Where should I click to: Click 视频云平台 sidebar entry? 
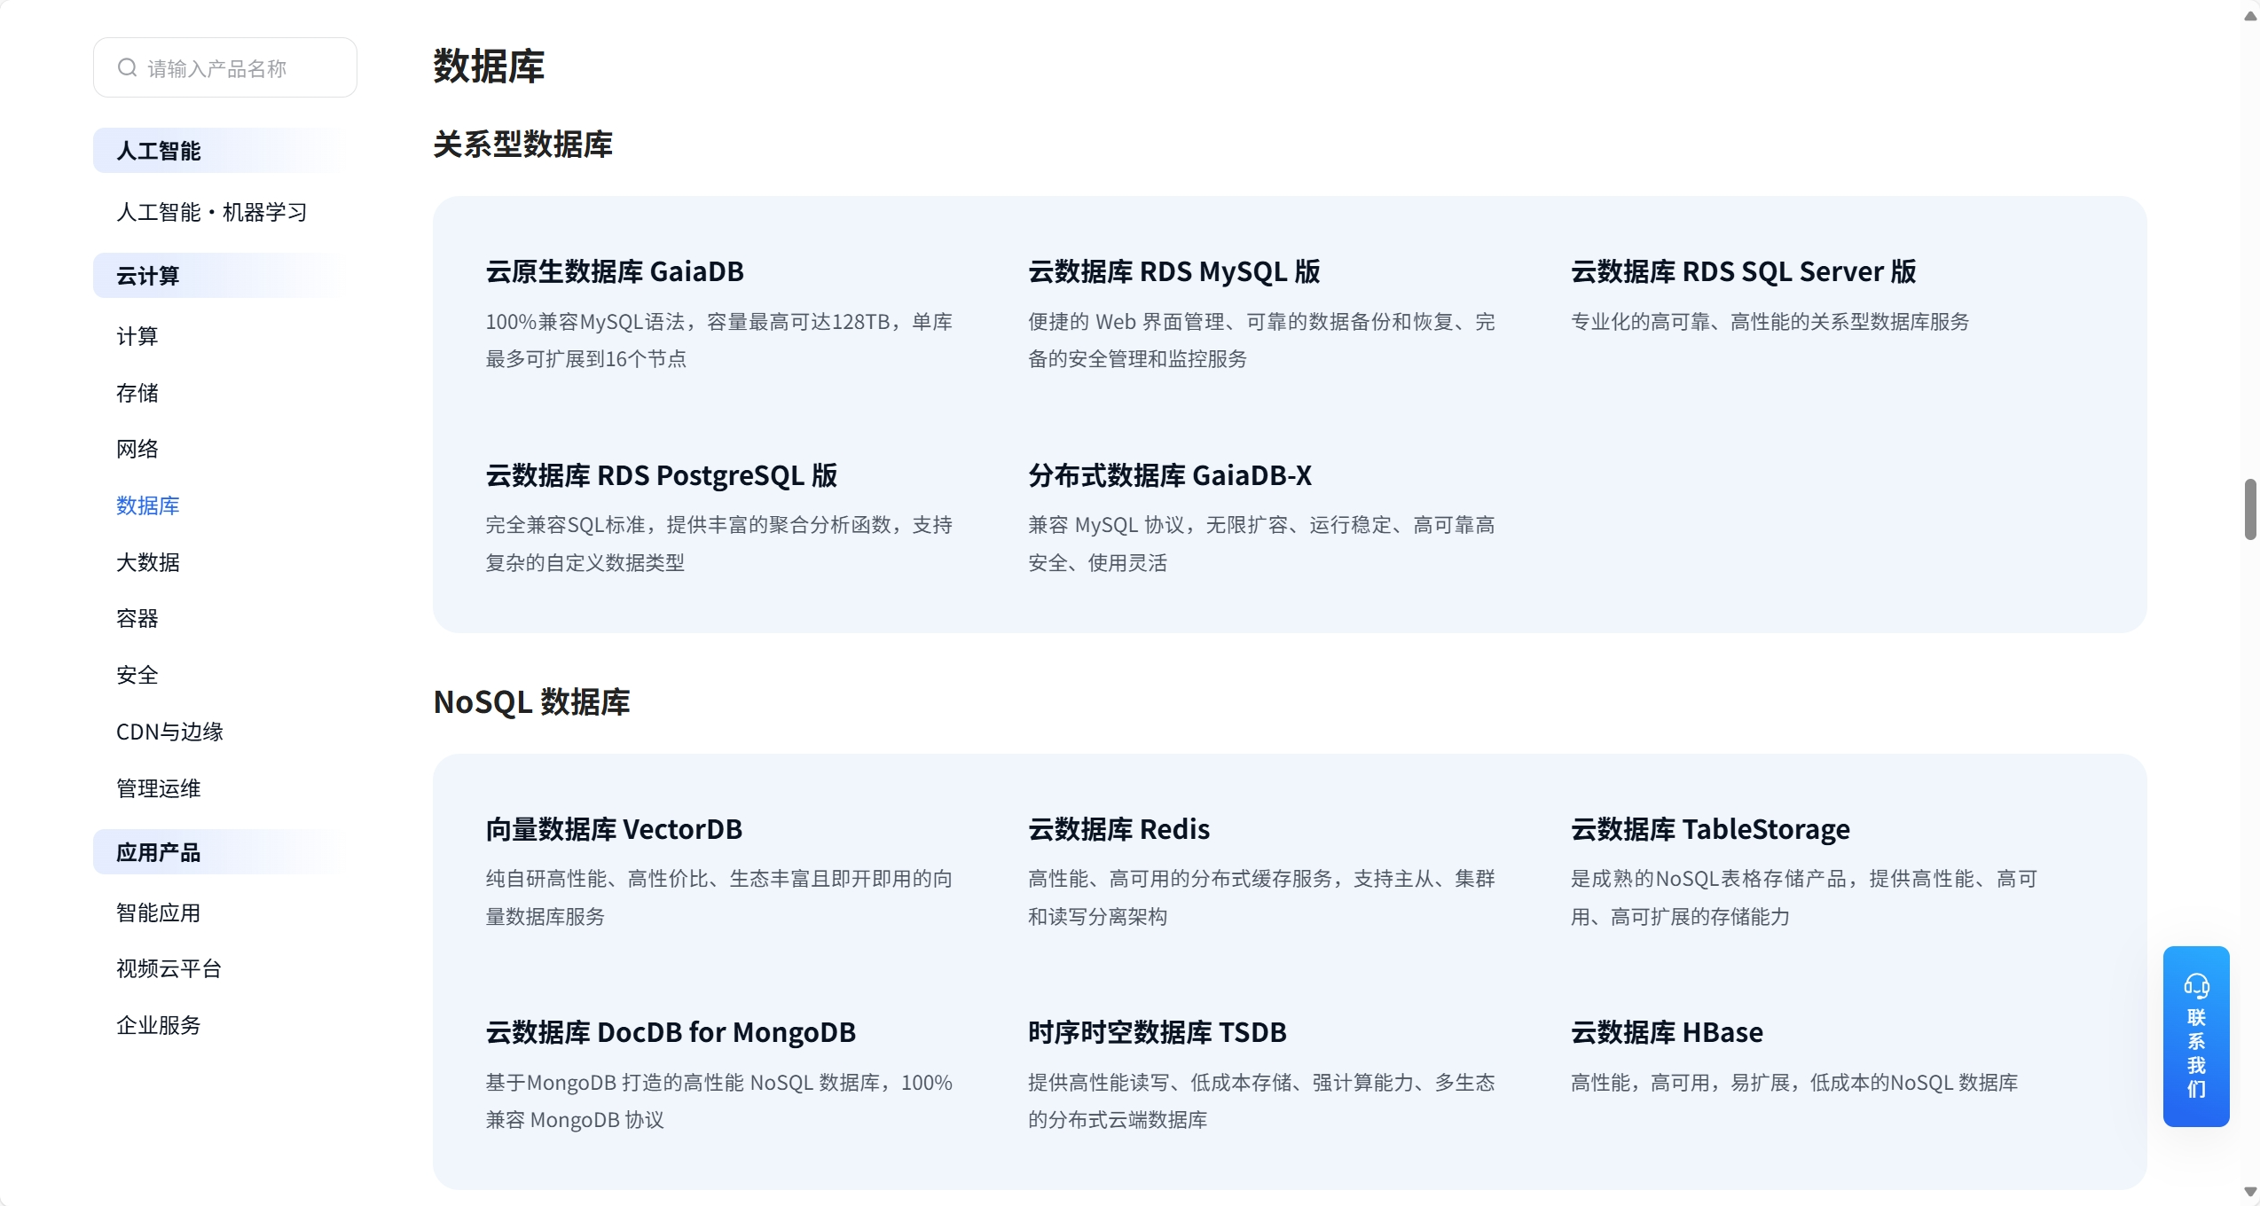[x=169, y=968]
